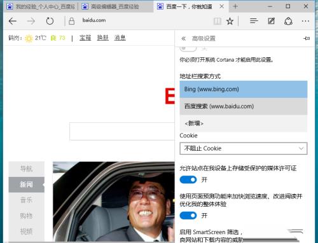Go back from 高级设置 with double chevron
The width and height of the screenshot is (318, 243).
184,38
